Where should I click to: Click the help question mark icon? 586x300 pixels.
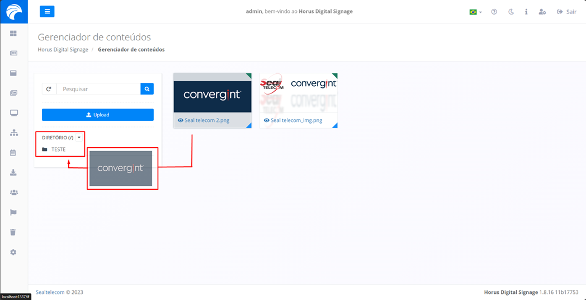(x=494, y=12)
